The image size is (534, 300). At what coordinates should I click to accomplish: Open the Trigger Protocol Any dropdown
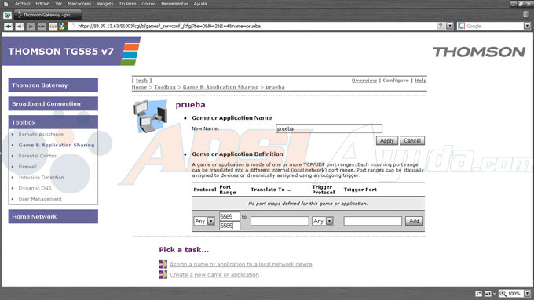329,221
